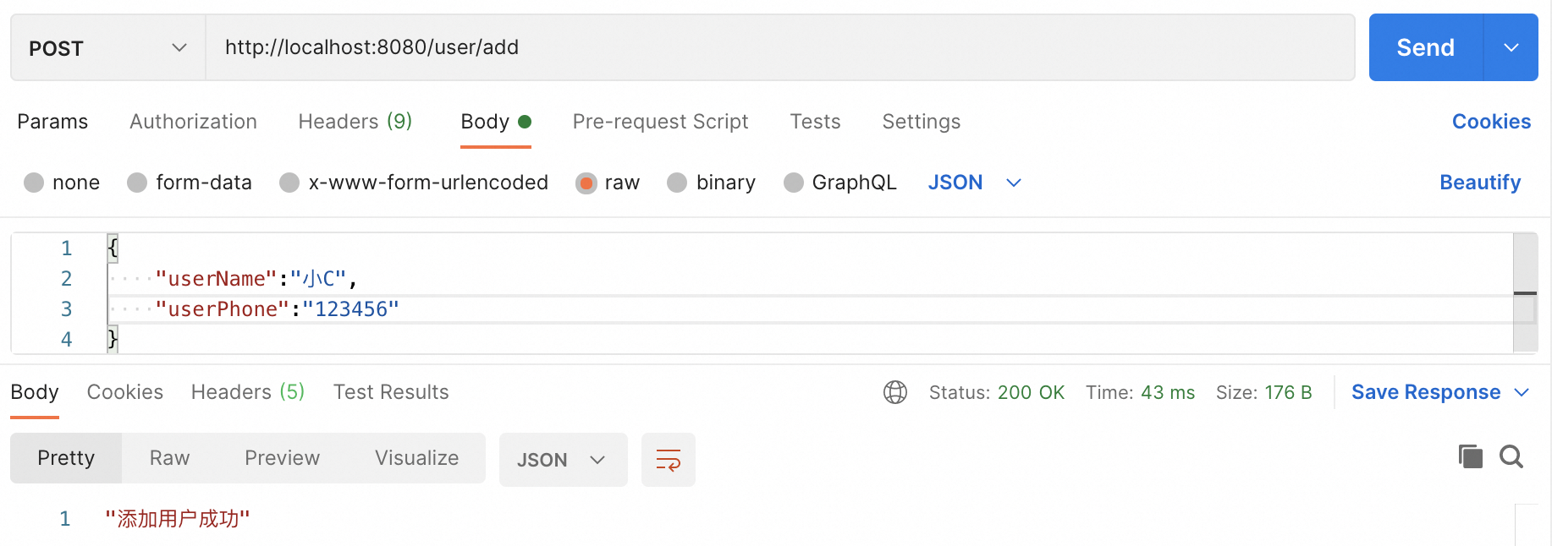Open the response JSON format dropdown
1552x546 pixels.
coord(564,460)
